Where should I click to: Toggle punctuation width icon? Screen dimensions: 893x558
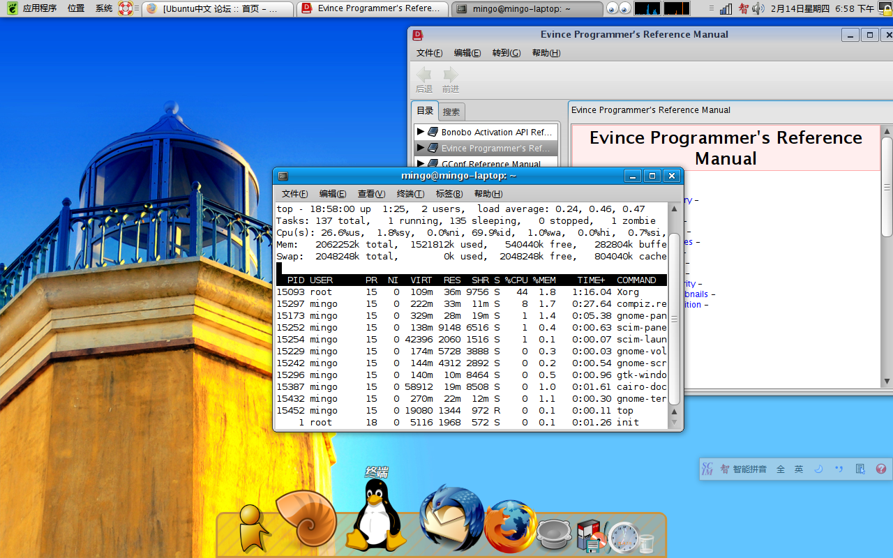tap(839, 469)
